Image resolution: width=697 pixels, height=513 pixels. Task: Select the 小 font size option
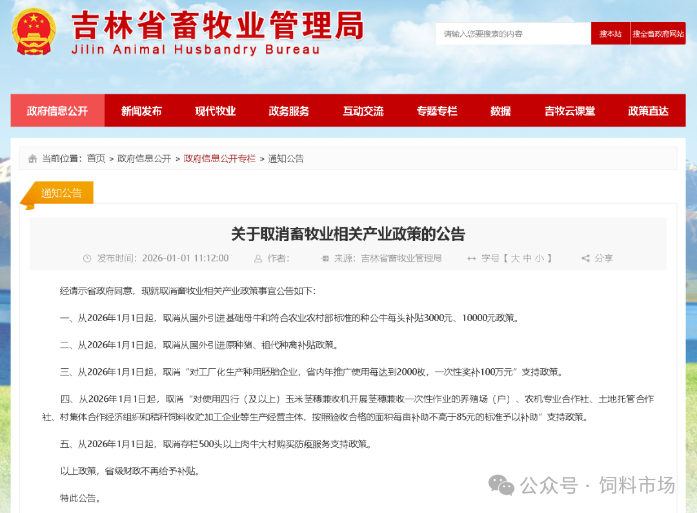point(541,258)
